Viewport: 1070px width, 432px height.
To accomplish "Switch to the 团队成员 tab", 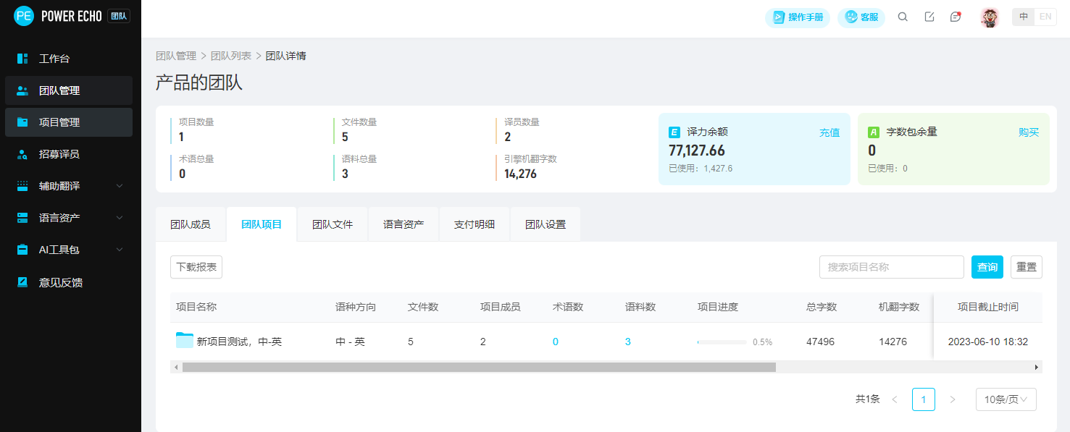I will coord(191,224).
